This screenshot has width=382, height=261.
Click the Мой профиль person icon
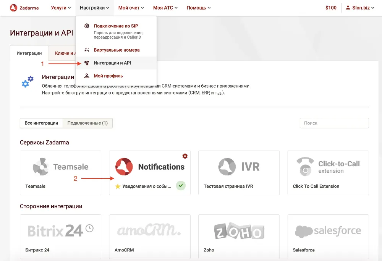[x=87, y=76]
